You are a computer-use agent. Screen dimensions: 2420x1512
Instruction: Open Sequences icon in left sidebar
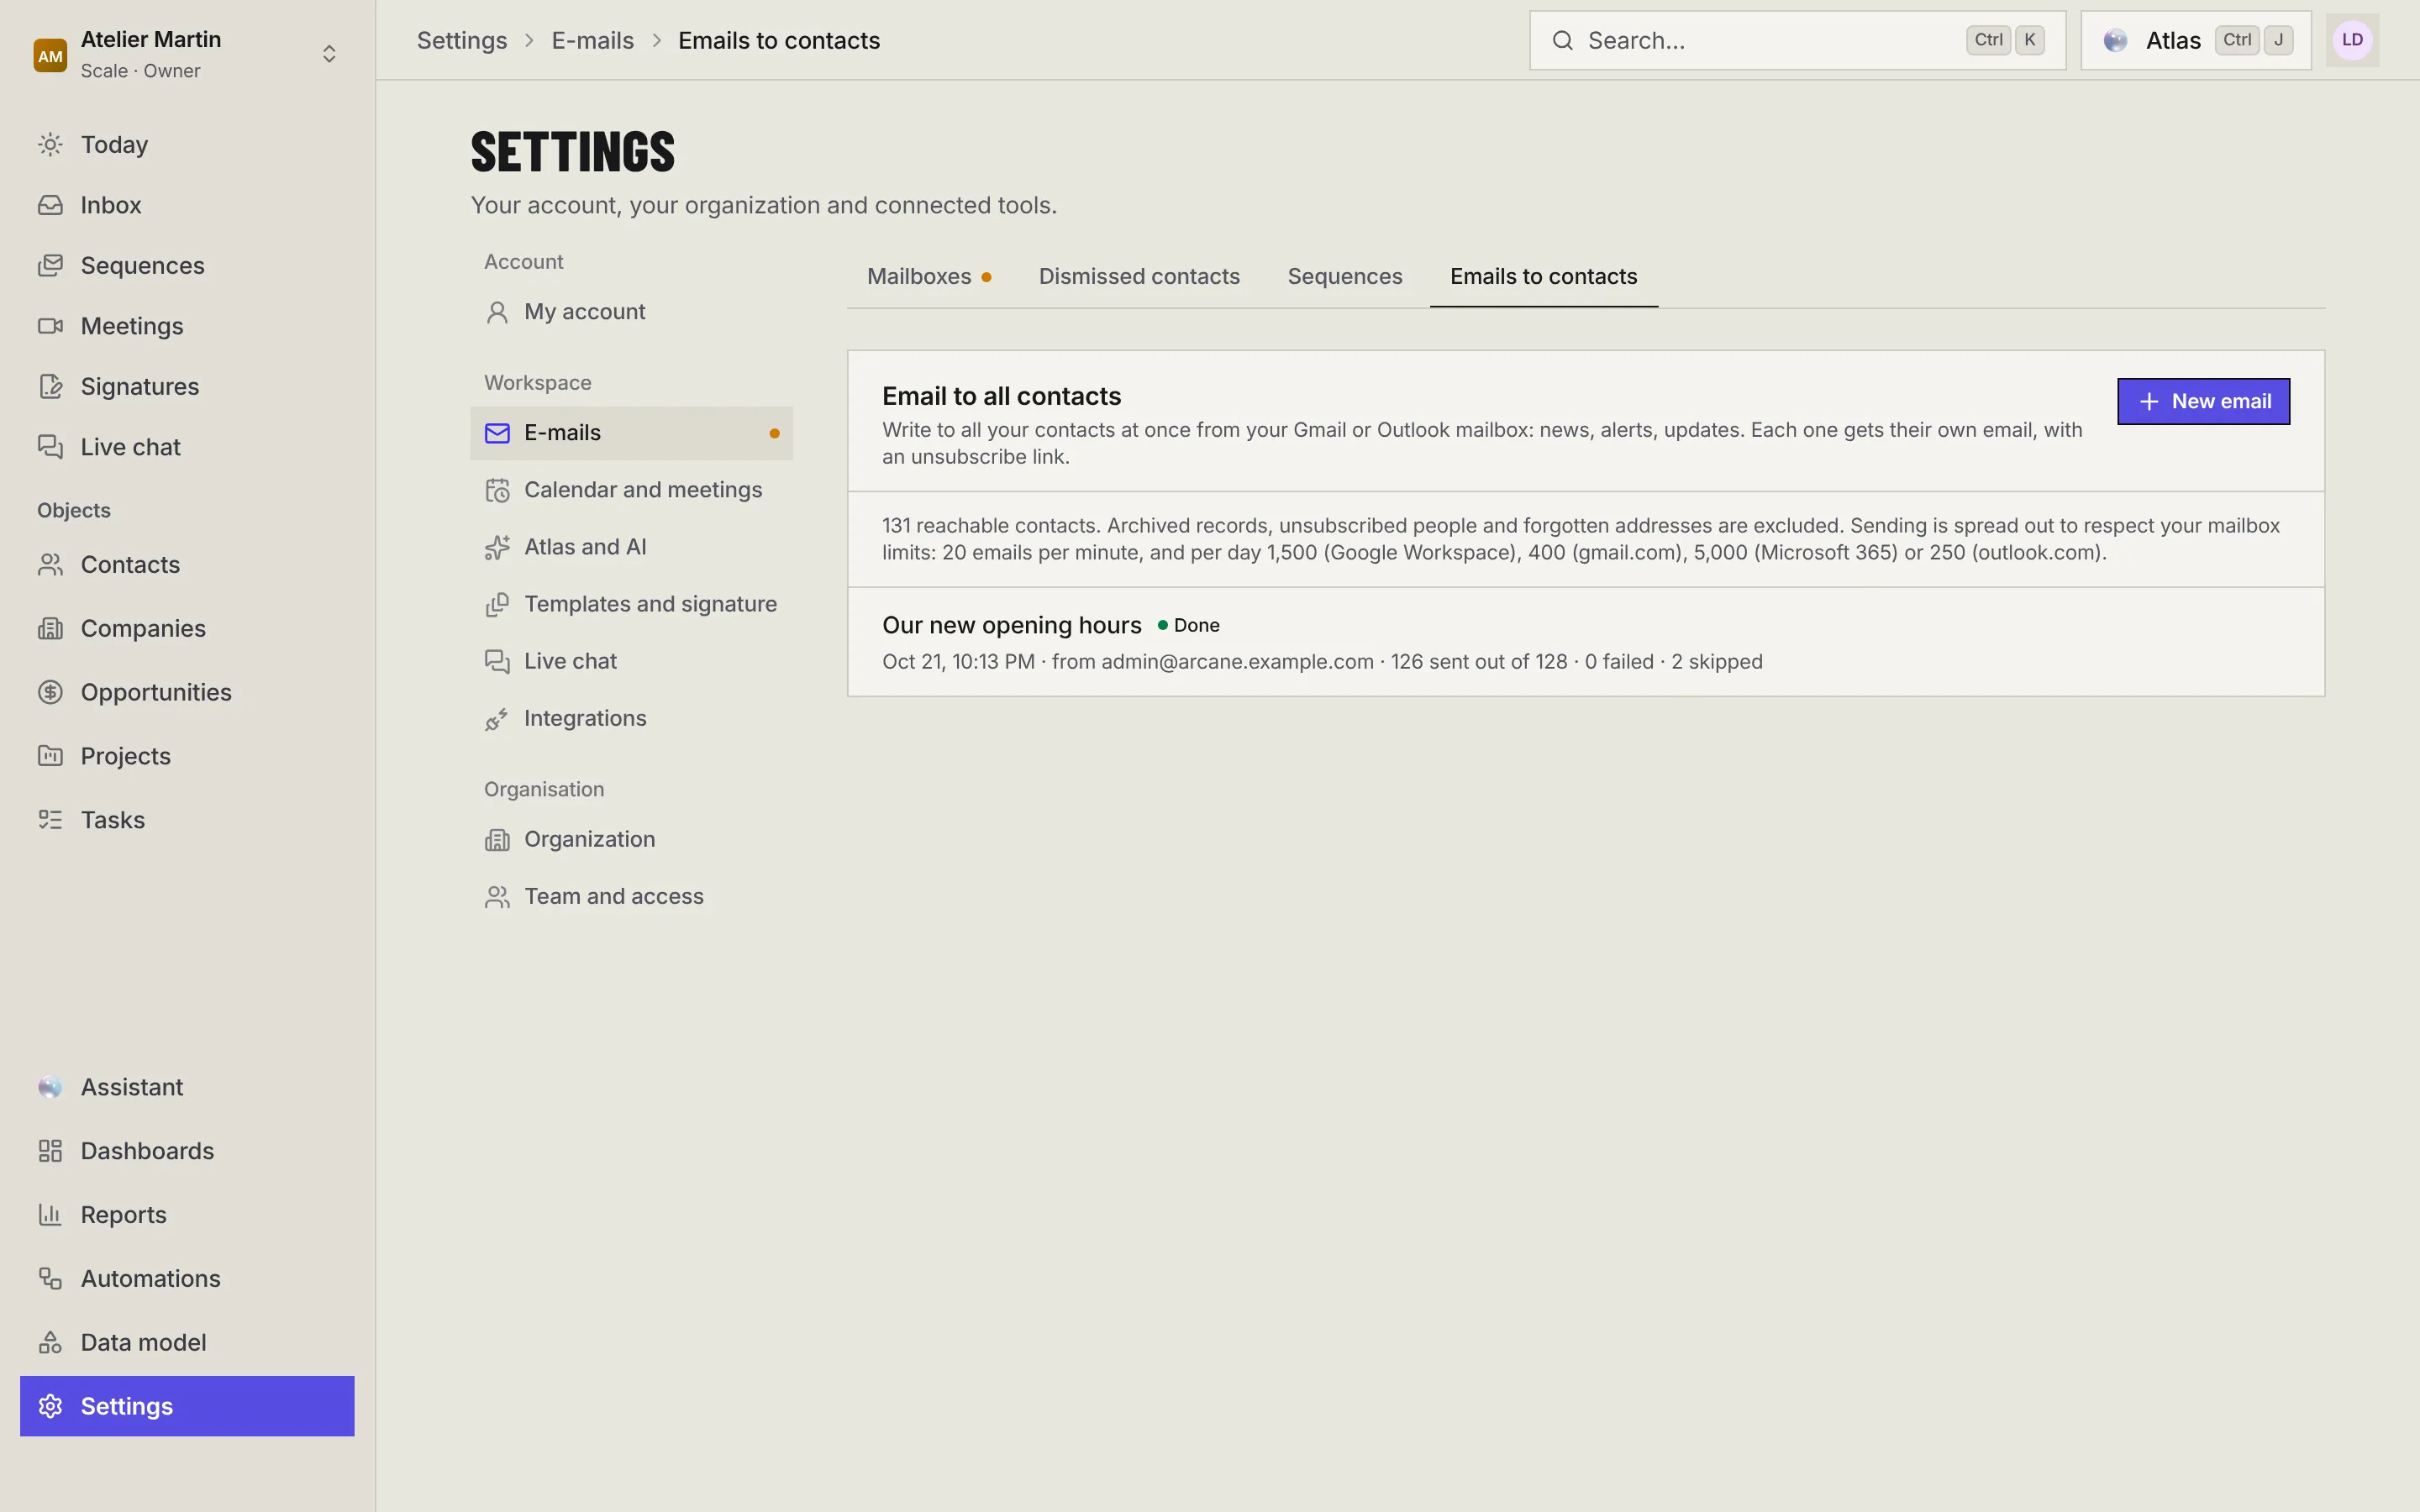50,266
